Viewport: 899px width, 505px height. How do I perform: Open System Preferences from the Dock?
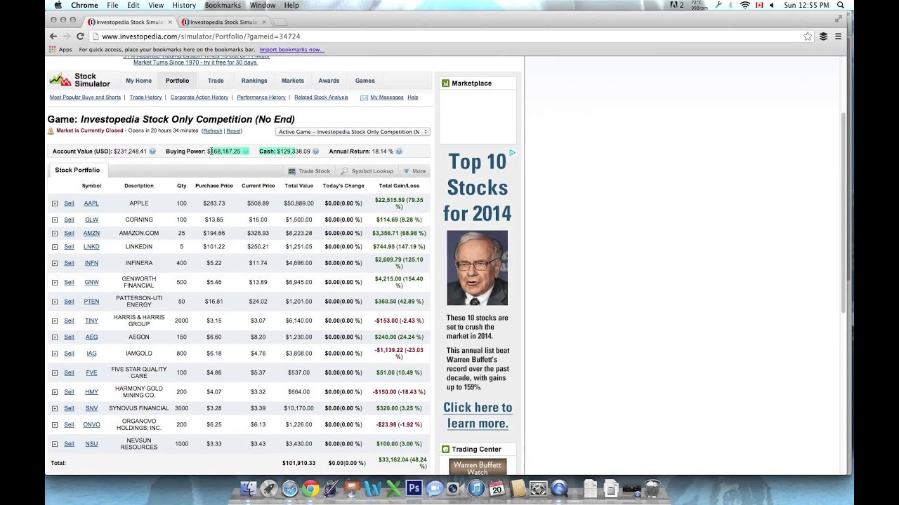[538, 489]
